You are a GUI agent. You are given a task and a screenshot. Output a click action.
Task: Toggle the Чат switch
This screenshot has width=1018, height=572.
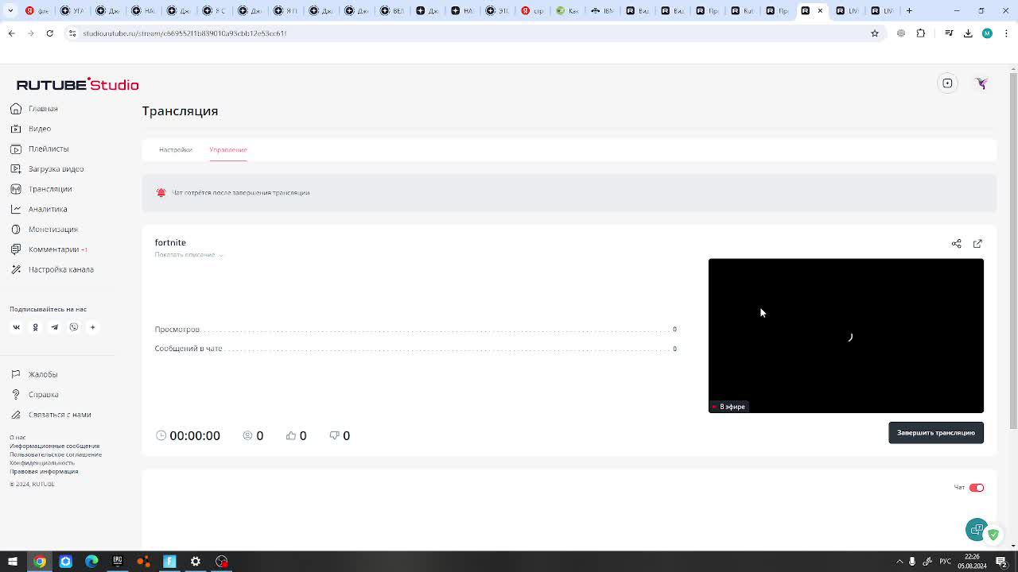977,488
